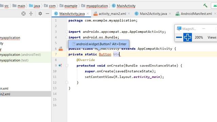
Task: Click the MainActivity.java tab class icon
Action: pyautogui.click(x=56, y=14)
